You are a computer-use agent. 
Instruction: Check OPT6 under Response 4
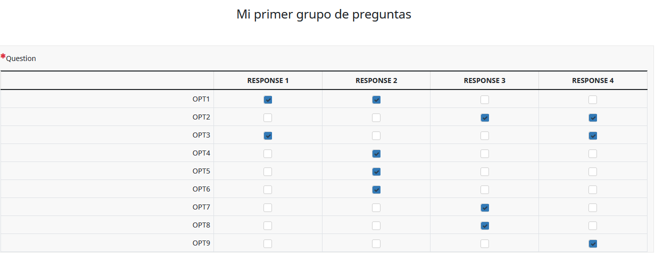click(x=593, y=189)
